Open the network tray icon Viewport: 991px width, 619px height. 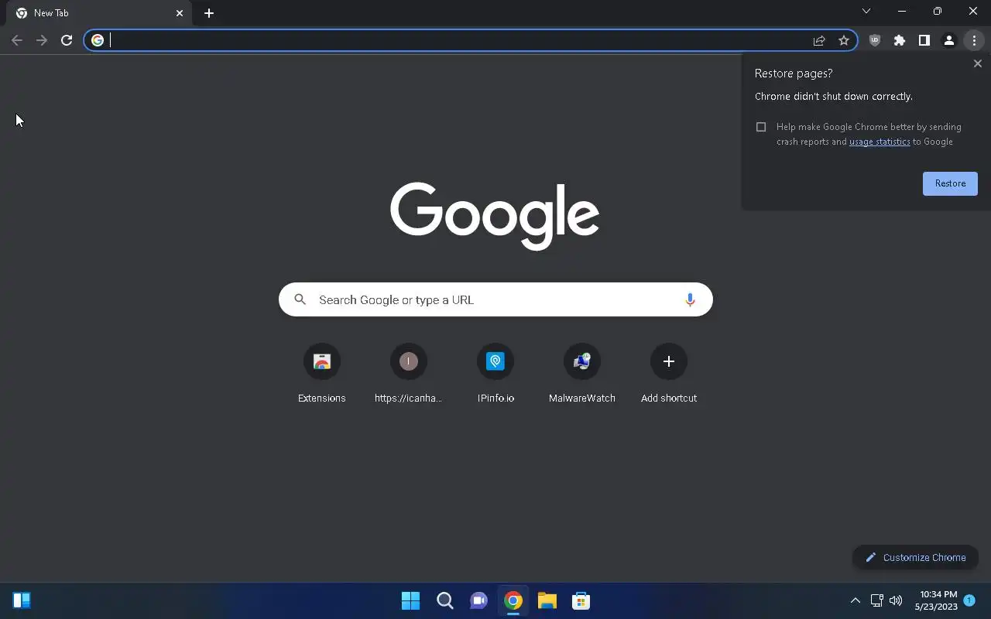click(x=876, y=600)
